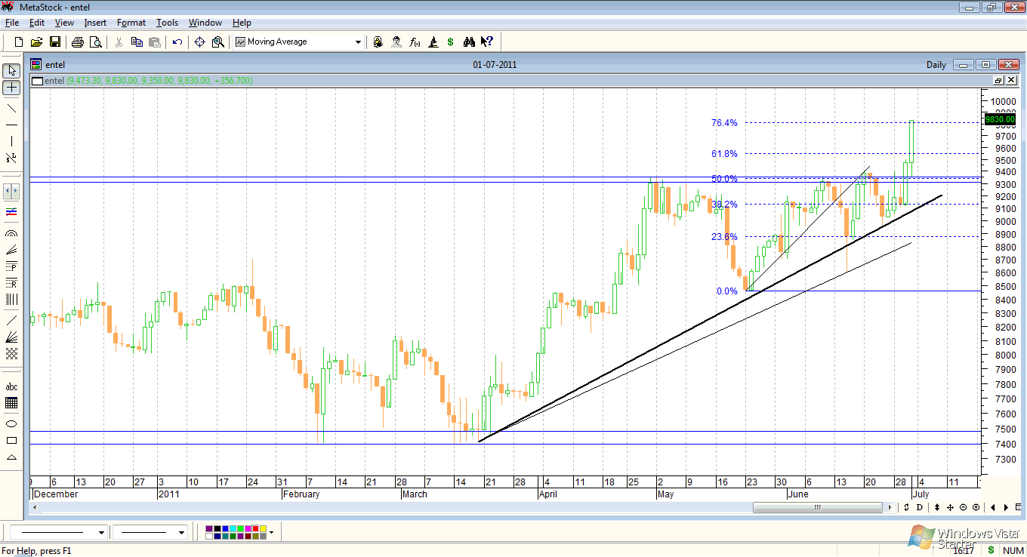Image resolution: width=1027 pixels, height=557 pixels.
Task: Open the Insert menu
Action: click(x=95, y=23)
